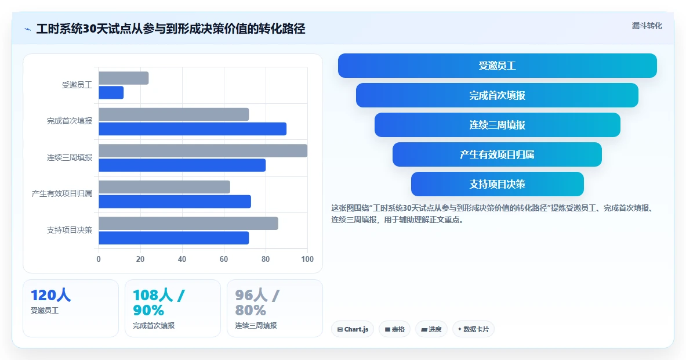Click 连续三周填报 caption under 96人 / 80%
The width and height of the screenshot is (686, 360).
point(256,325)
